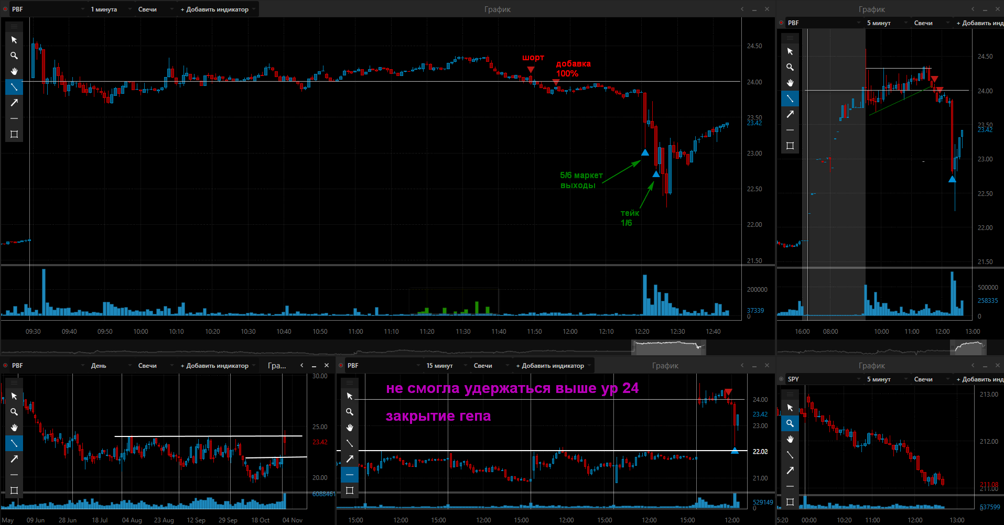Open the '15 минут' timeframe dropdown
This screenshot has width=1004, height=525.
point(447,365)
